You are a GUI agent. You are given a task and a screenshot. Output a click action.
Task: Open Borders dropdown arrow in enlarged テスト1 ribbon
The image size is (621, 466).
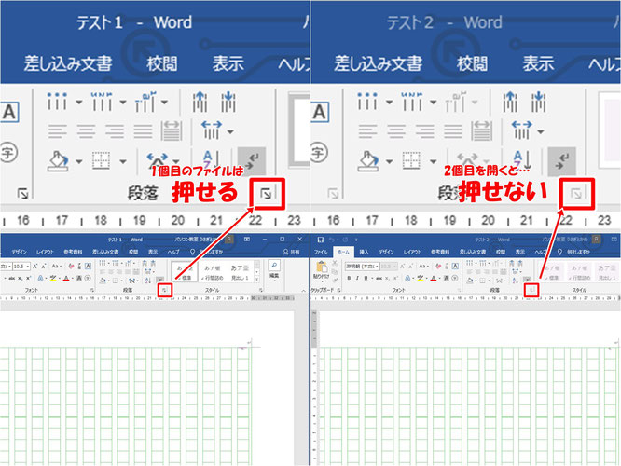[123, 161]
